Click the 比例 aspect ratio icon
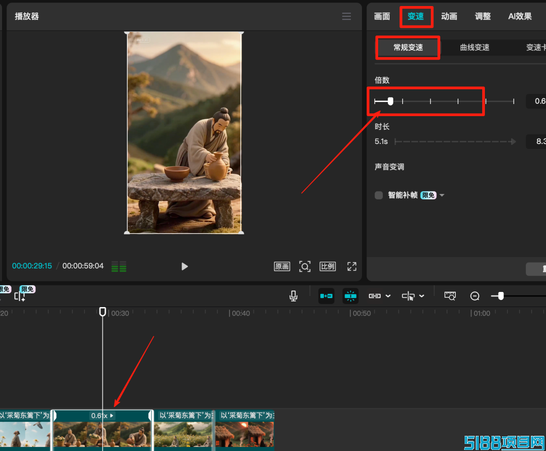This screenshot has height=451, width=546. (328, 266)
